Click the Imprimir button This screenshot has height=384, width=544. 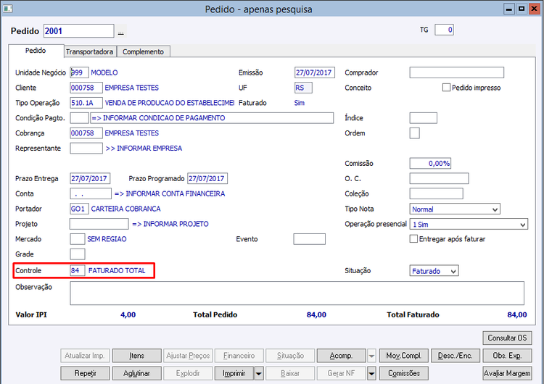point(234,374)
